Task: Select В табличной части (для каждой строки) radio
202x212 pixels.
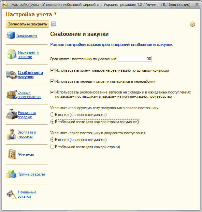Action: pyautogui.click(x=52, y=147)
